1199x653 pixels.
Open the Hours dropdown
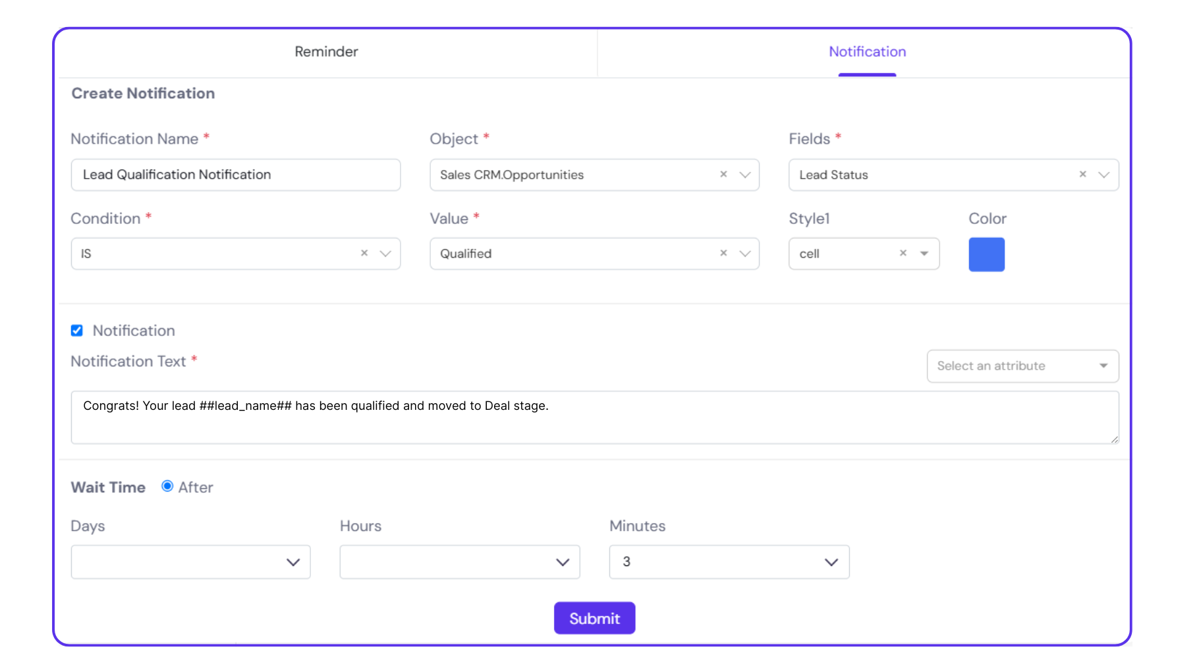459,562
